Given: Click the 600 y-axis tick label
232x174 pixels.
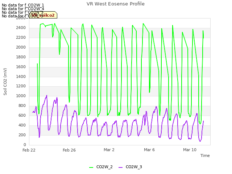Looking at the screenshot, I should pyautogui.click(x=22, y=115).
